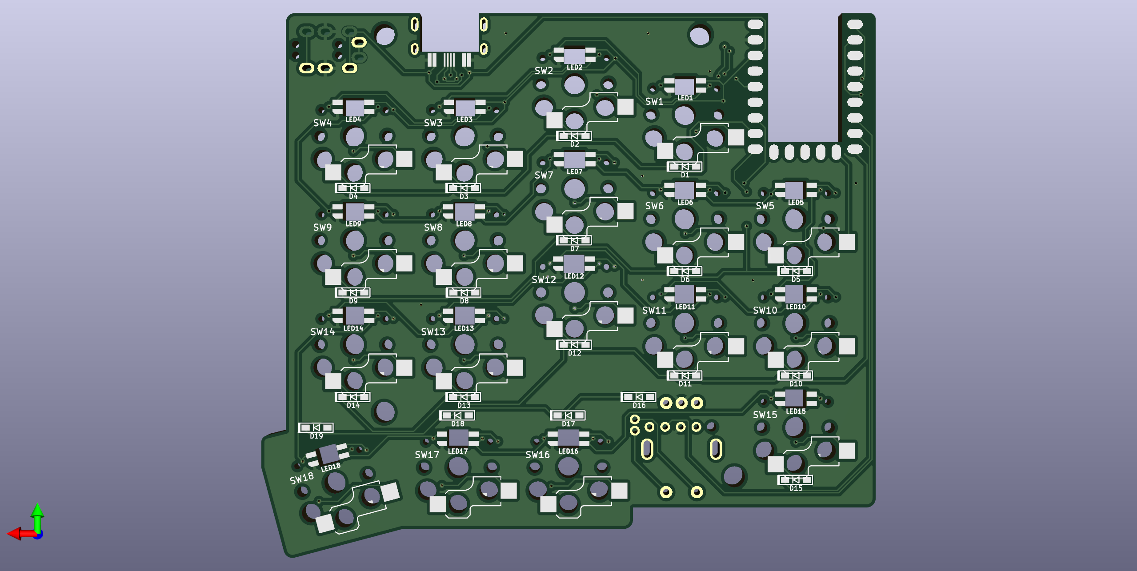Click the SW12 silkscreen text
1137x571 pixels.
[x=544, y=280]
